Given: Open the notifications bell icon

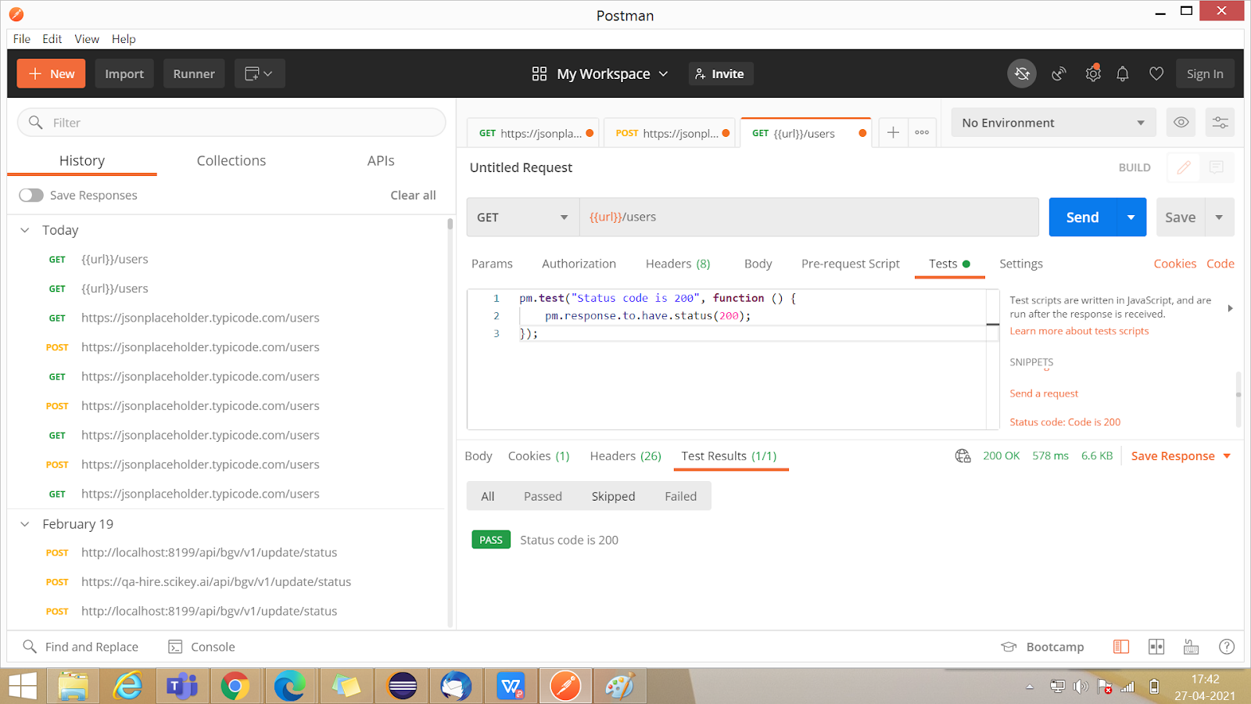Looking at the screenshot, I should pos(1123,74).
